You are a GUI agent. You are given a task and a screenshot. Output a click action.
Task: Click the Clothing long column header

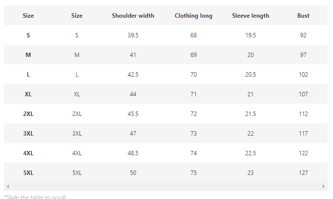pos(194,16)
